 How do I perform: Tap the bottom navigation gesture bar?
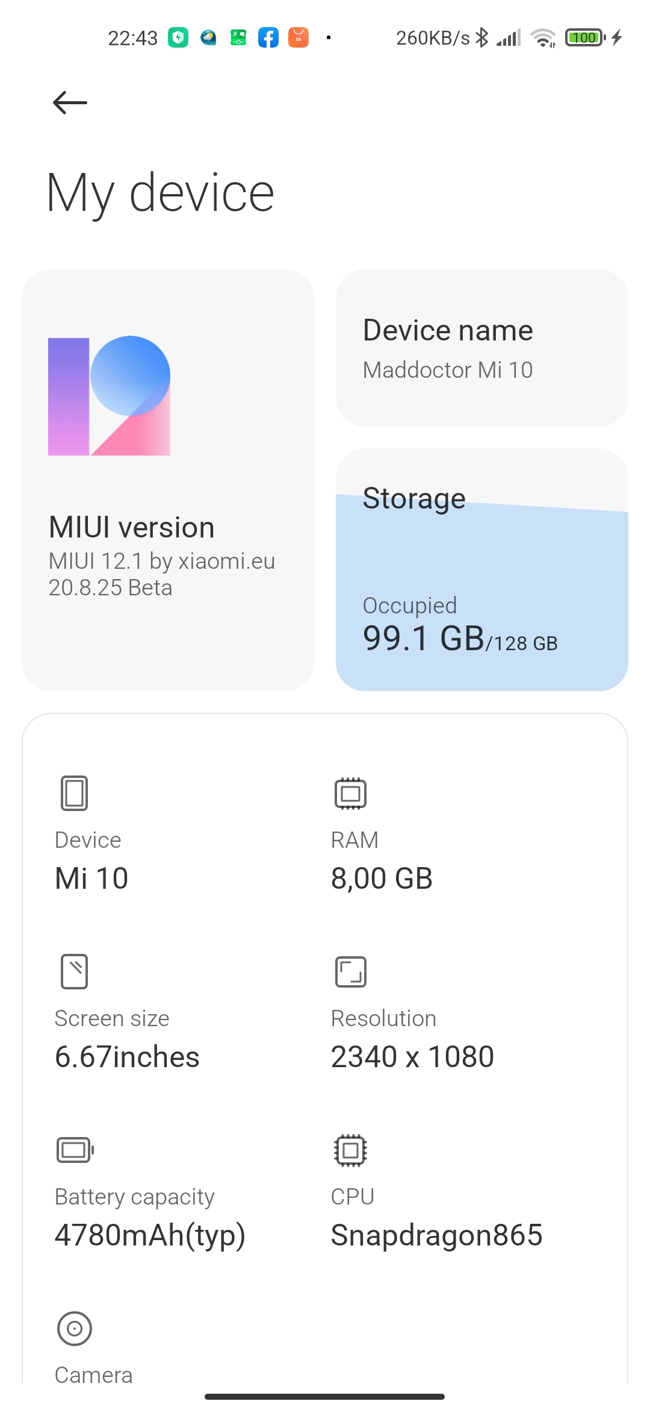(x=324, y=1396)
